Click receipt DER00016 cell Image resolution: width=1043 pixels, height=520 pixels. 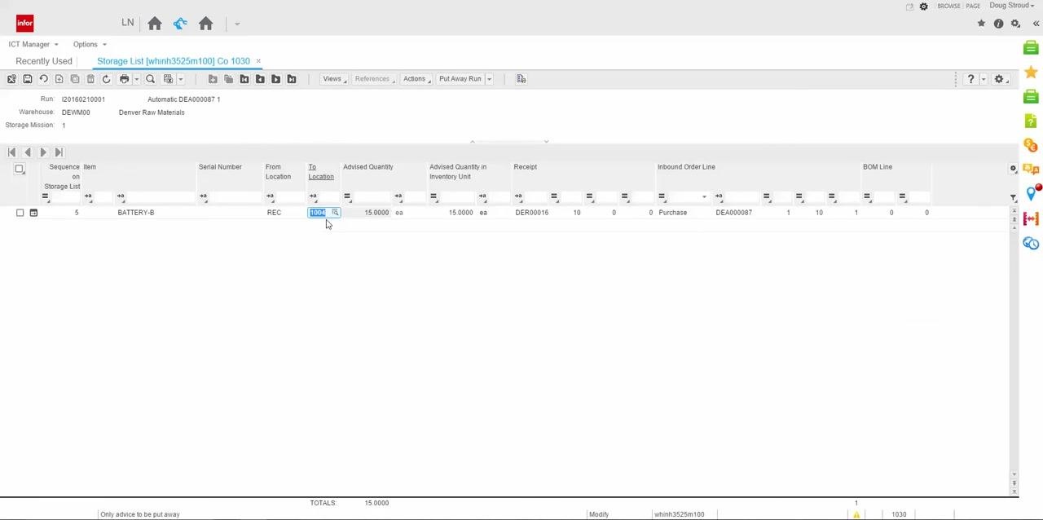point(531,213)
